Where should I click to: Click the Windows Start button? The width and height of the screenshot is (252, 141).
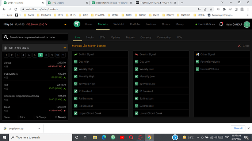pyautogui.click(x=4, y=137)
